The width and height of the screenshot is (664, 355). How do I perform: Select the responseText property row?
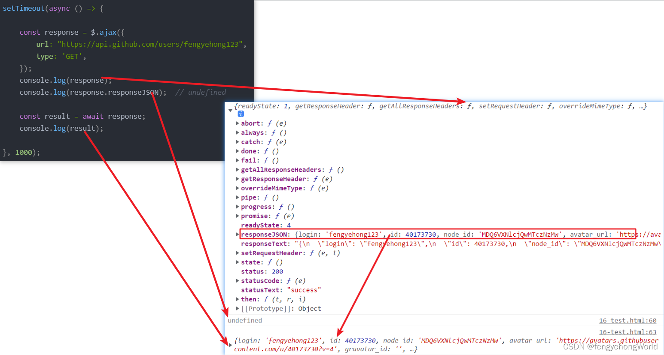(450, 244)
